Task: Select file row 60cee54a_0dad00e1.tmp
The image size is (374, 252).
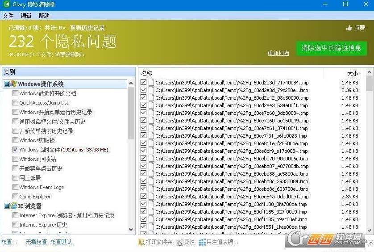Action: [x=249, y=196]
